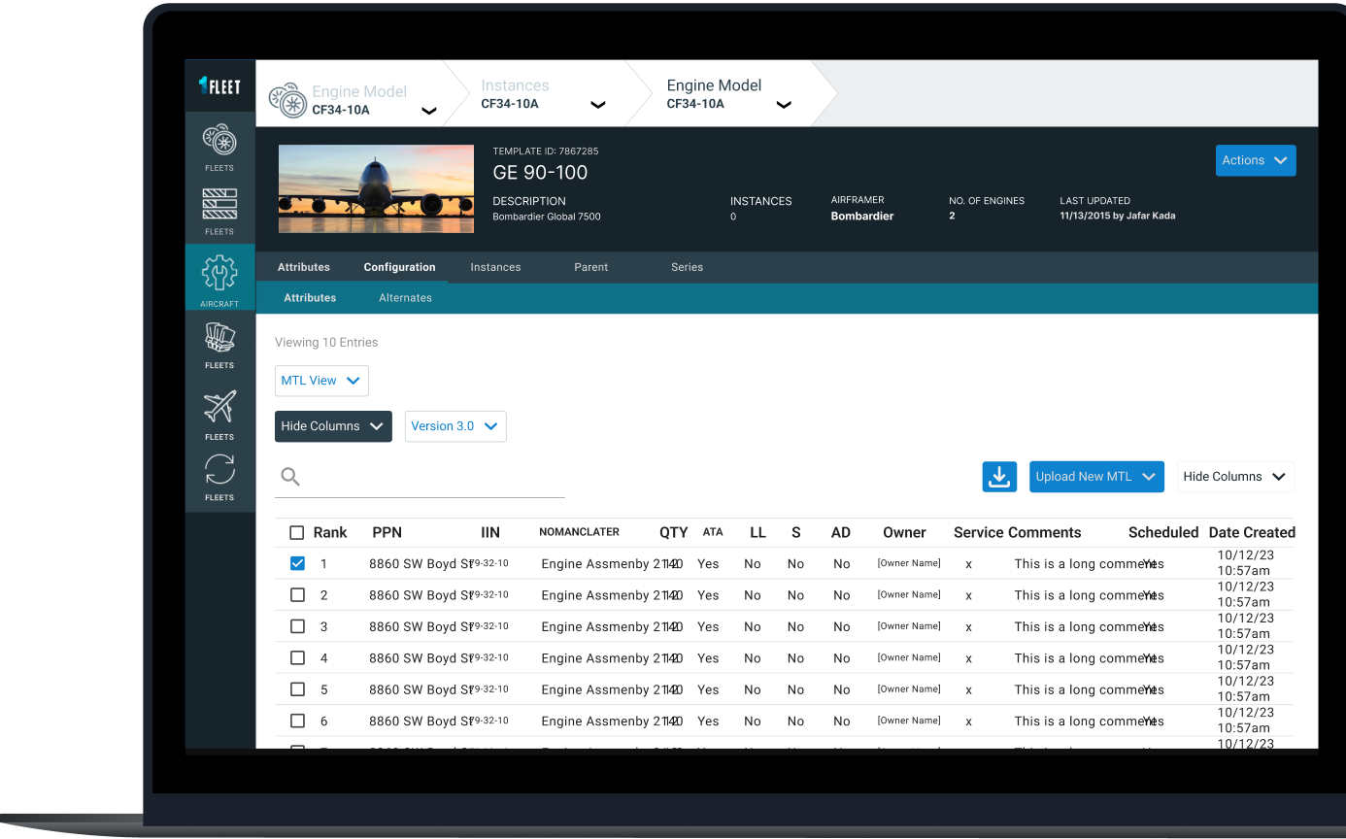
Task: Click the engine turbine icon in sidebar
Action: click(x=219, y=142)
